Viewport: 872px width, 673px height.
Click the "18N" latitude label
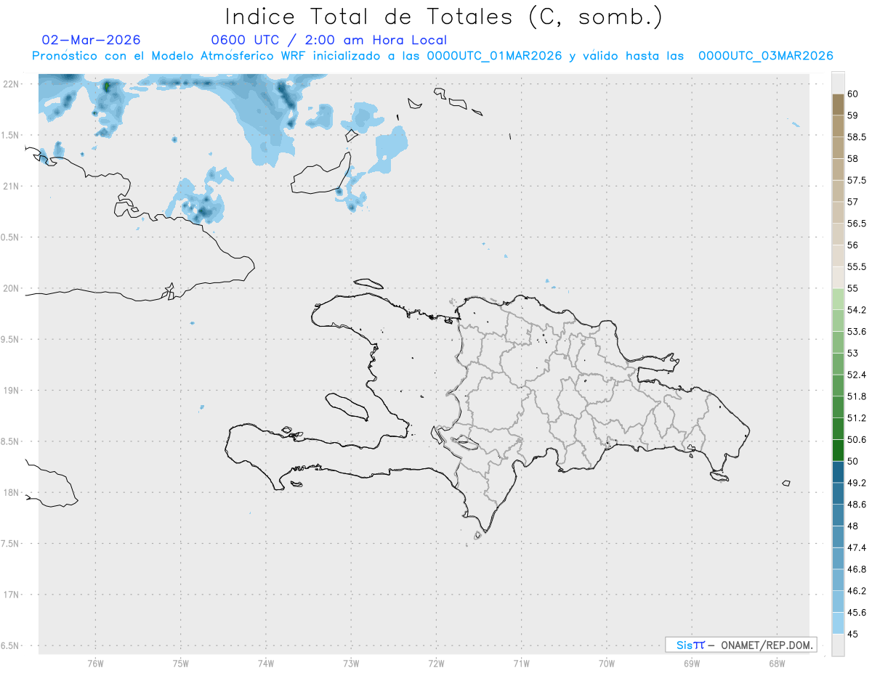(11, 492)
